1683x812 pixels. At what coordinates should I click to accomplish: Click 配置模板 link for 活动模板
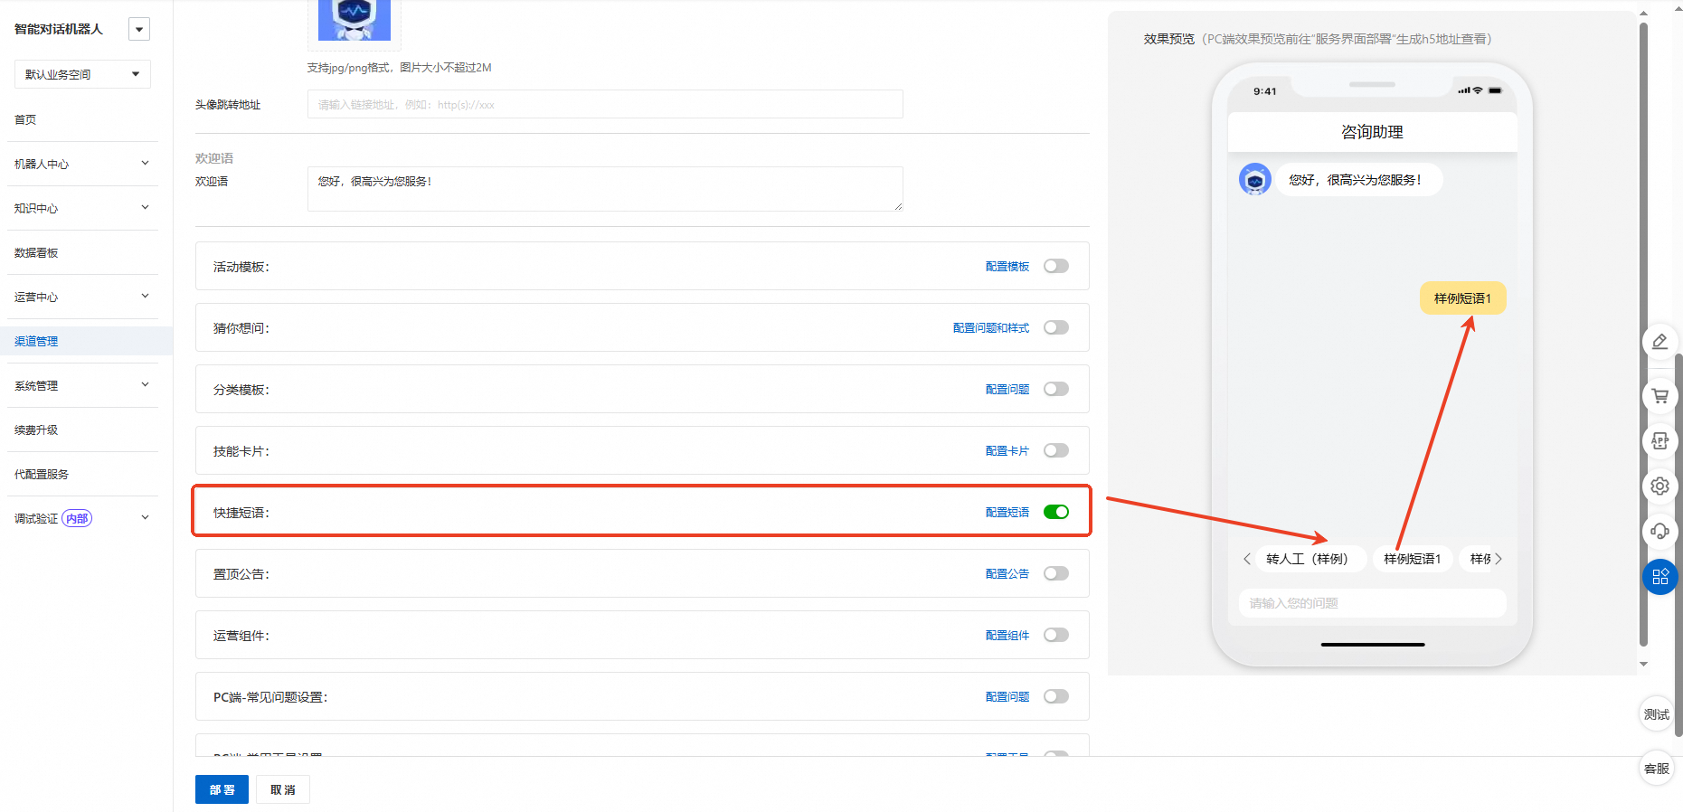[1007, 266]
